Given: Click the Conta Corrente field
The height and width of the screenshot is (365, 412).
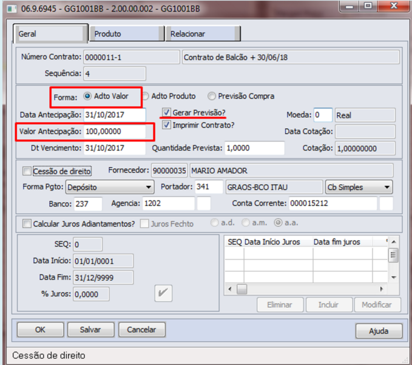Looking at the screenshot, I should coord(333,203).
